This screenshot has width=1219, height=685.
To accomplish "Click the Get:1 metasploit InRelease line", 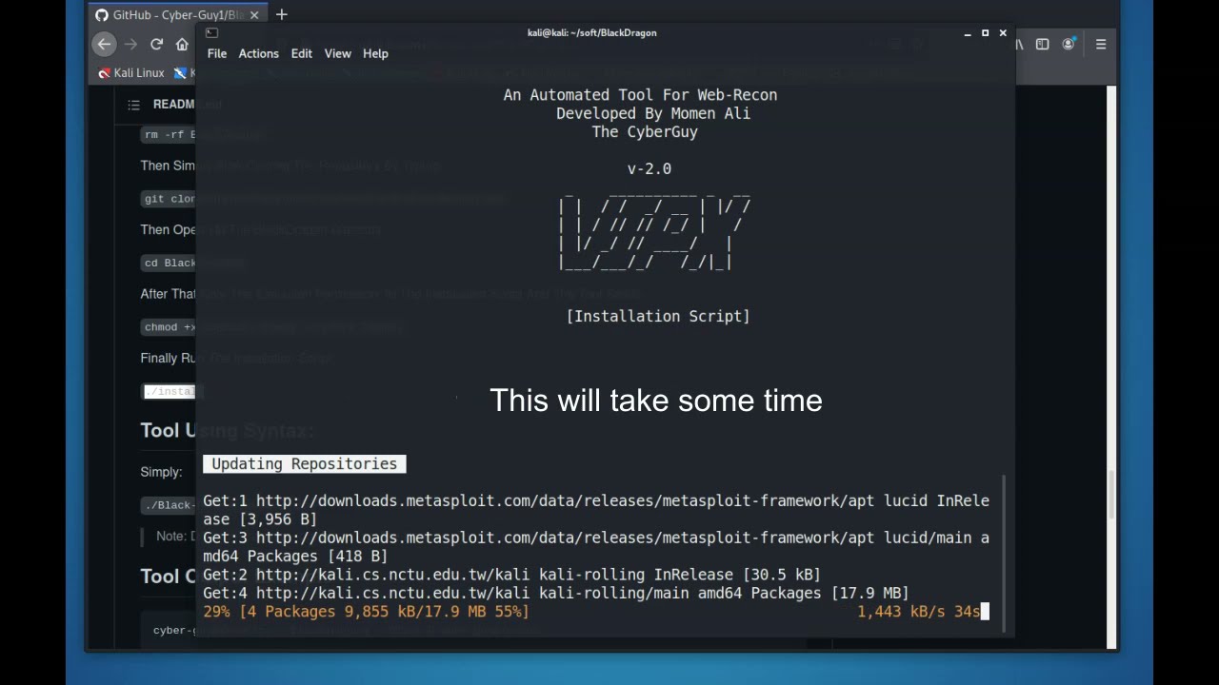I will 596,510.
